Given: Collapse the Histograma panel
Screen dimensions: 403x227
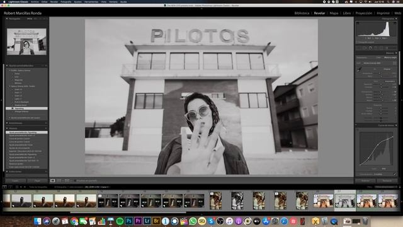Looking at the screenshot, I should click(x=396, y=18).
